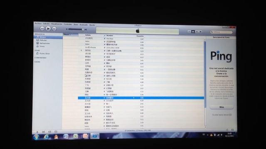Open the Ayuda menu
266x149 pixels.
point(92,25)
